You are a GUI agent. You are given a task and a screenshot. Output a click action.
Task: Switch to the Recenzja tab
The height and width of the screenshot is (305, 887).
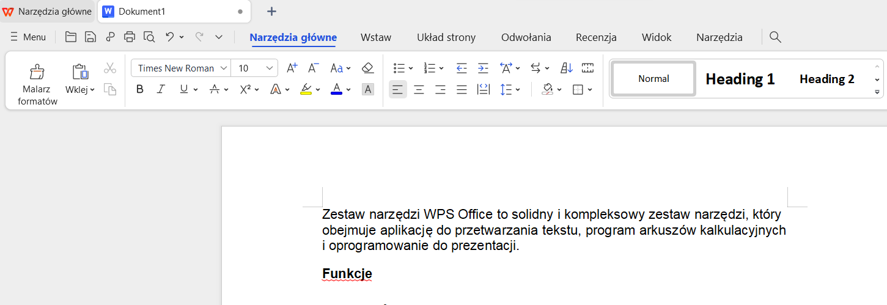point(596,37)
